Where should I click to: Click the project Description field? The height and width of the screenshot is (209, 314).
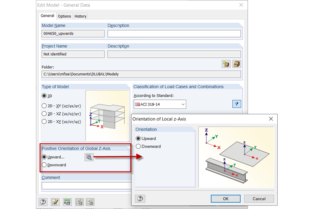174,54
